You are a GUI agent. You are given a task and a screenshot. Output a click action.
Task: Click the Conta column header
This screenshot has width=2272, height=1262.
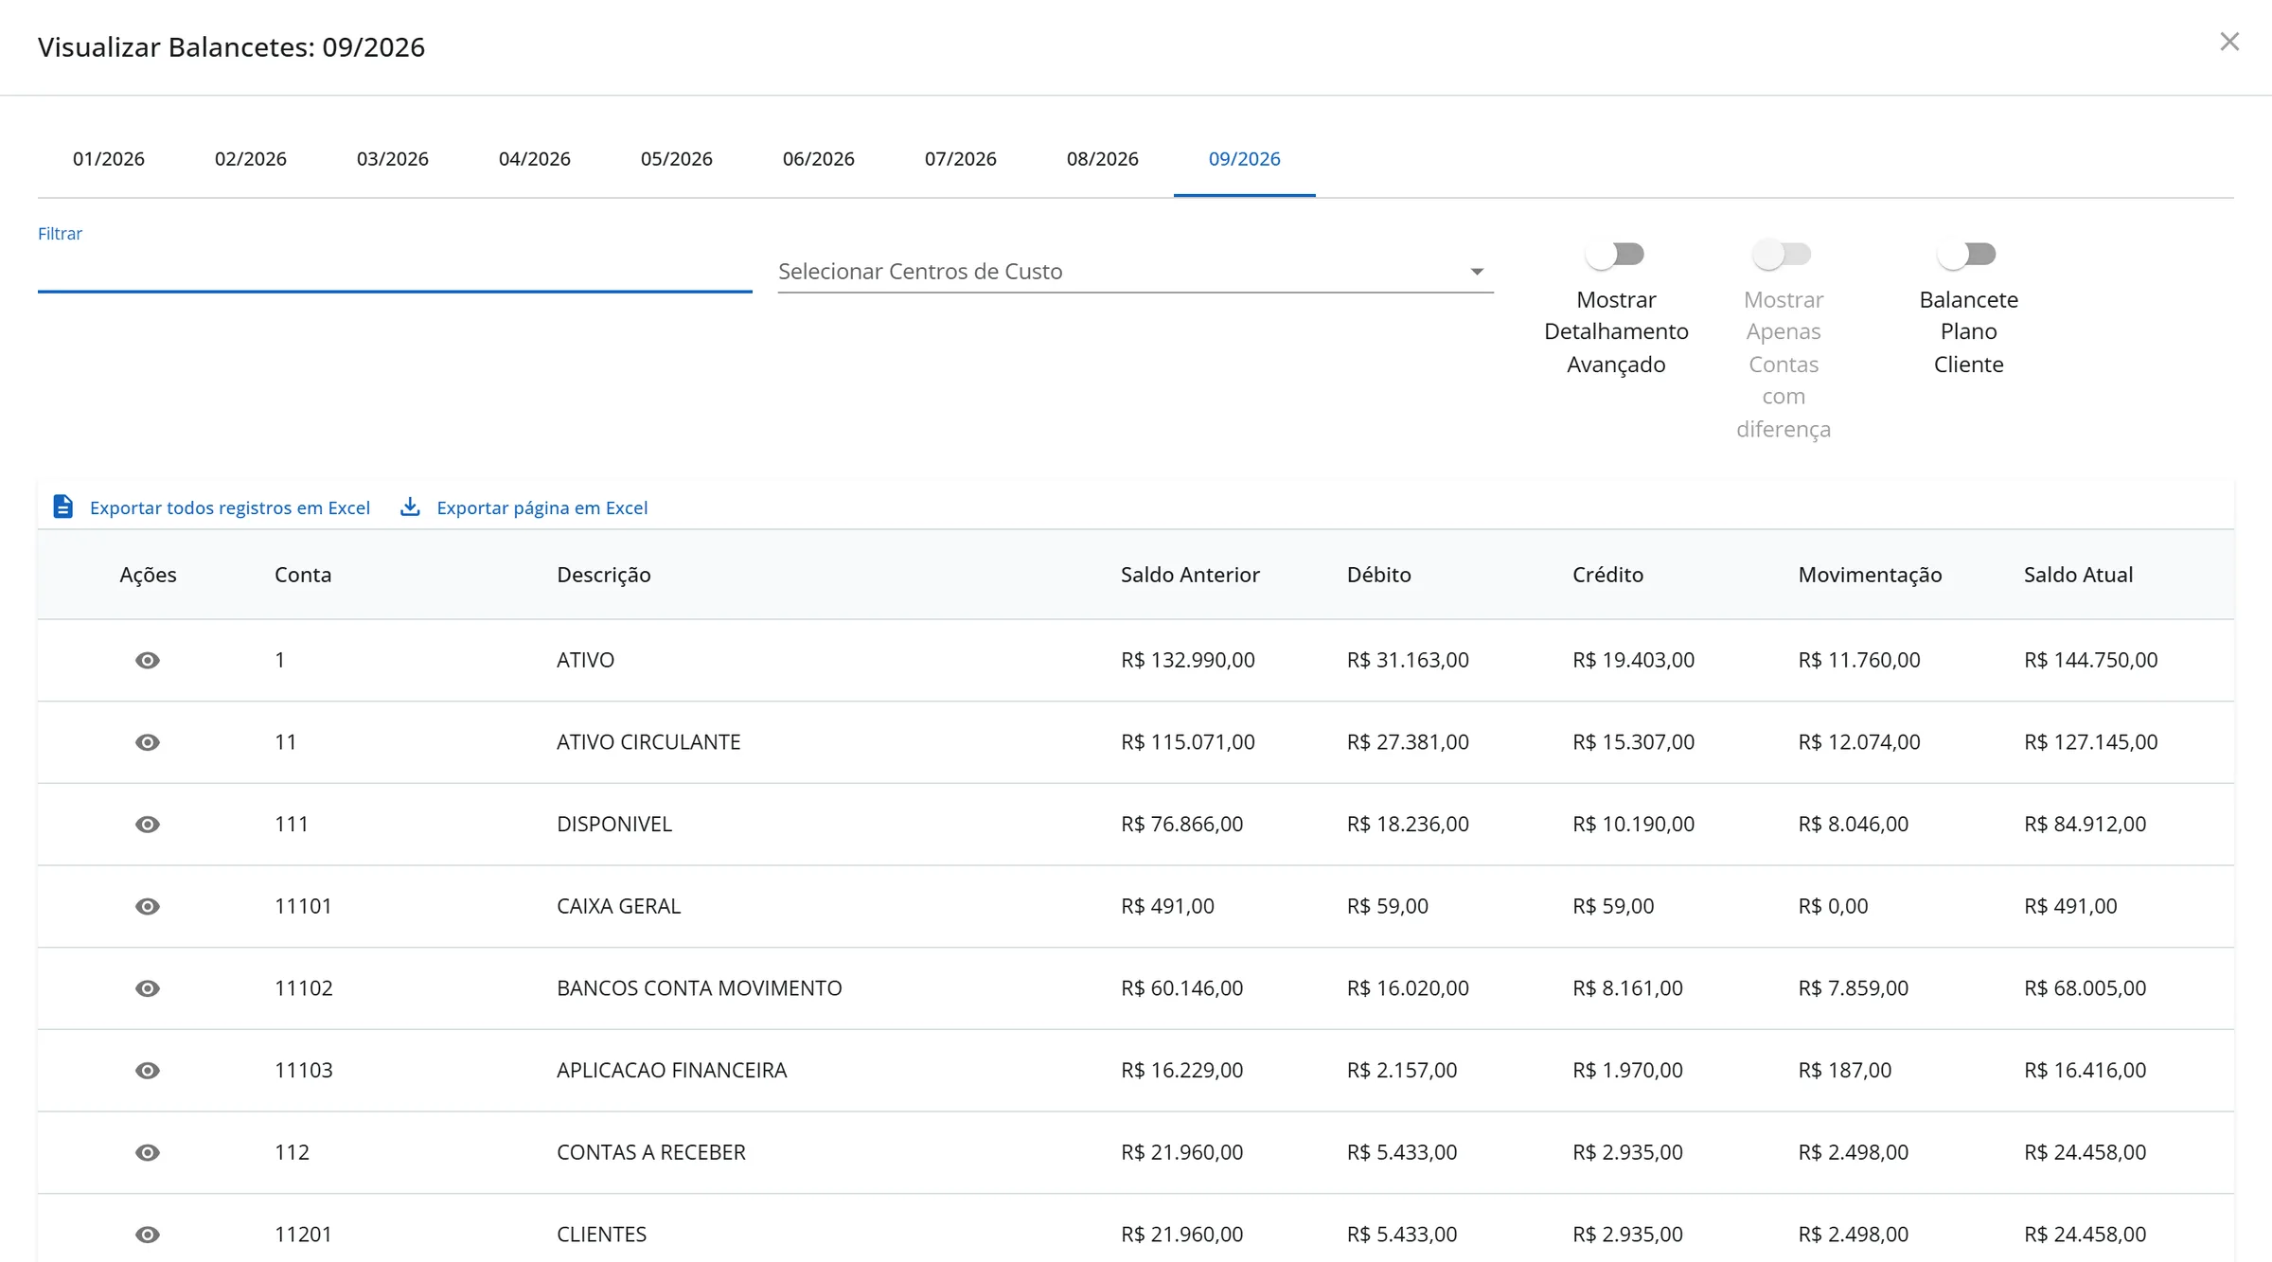point(303,575)
